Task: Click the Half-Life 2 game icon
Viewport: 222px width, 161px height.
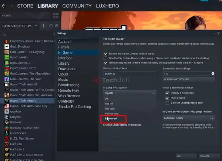Action: (x=7, y=149)
